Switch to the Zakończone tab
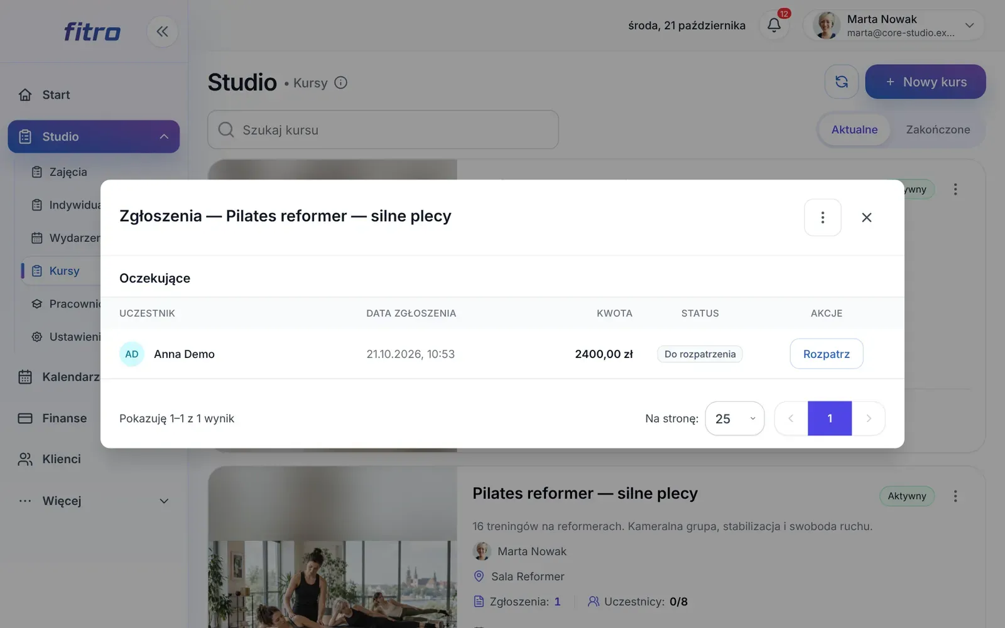Image resolution: width=1005 pixels, height=628 pixels. click(938, 129)
